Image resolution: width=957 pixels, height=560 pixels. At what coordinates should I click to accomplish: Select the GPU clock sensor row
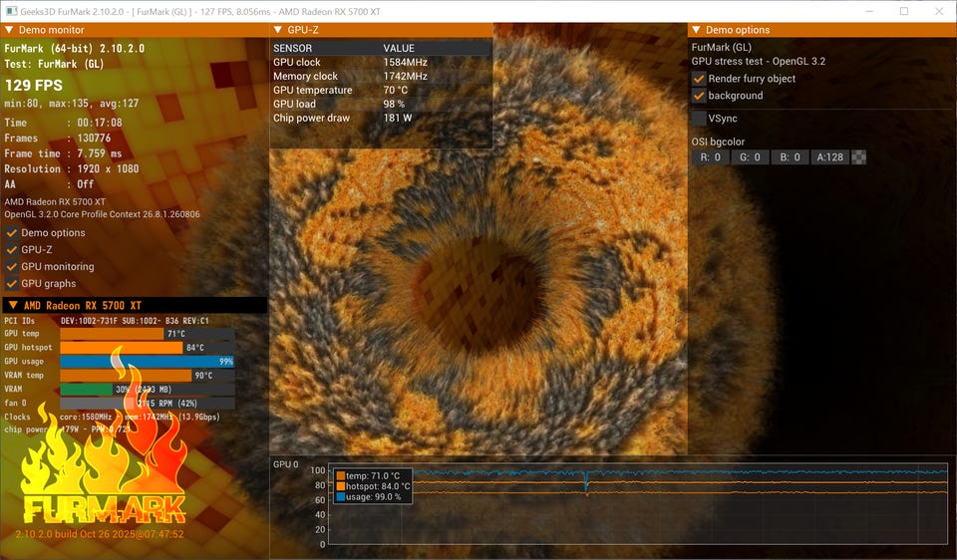pos(382,62)
